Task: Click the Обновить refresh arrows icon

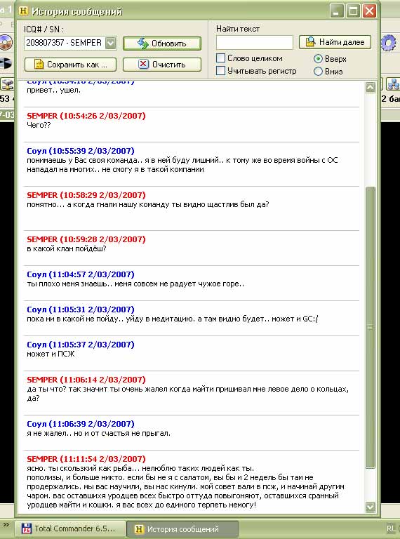Action: pos(142,44)
